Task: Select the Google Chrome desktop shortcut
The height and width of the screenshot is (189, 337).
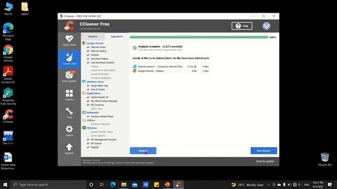Action: click(x=8, y=54)
